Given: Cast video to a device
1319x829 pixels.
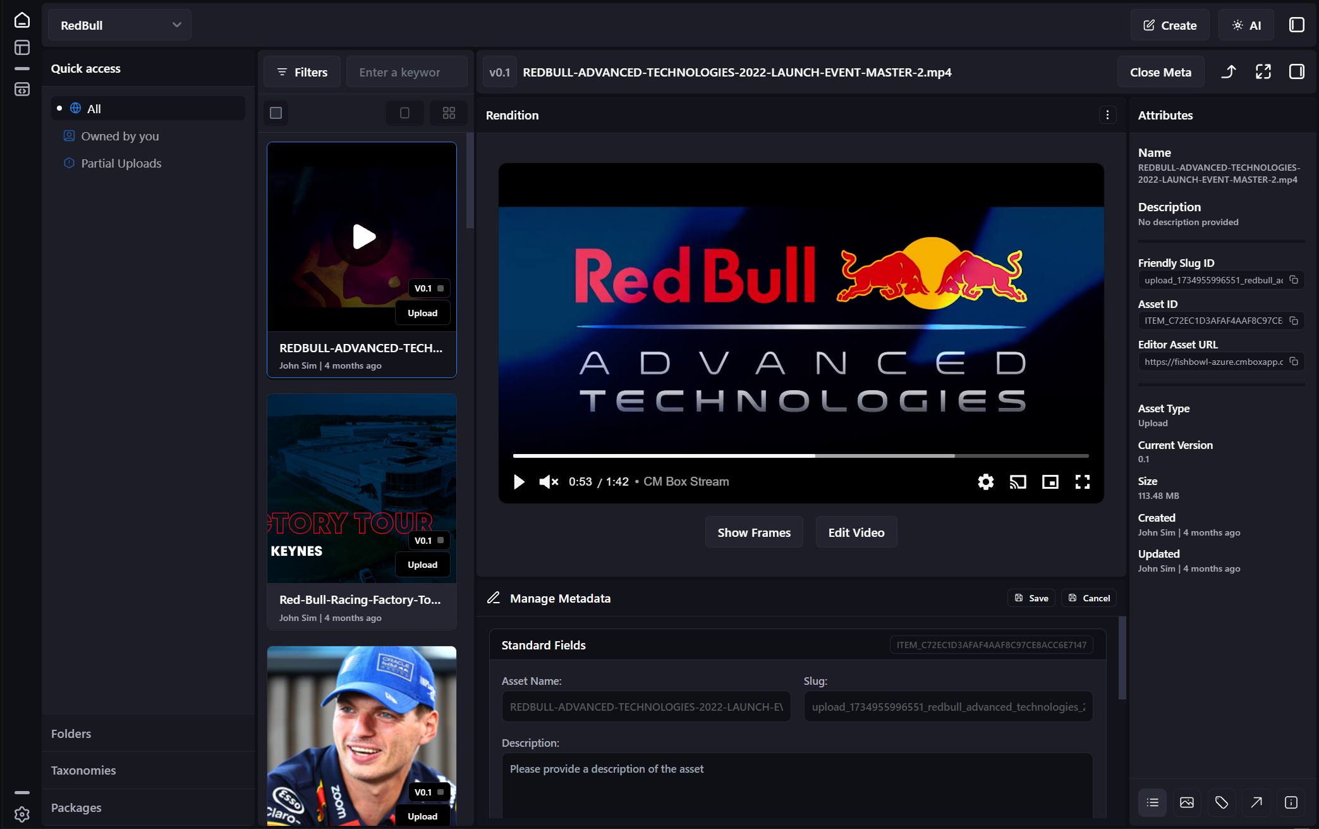Looking at the screenshot, I should click(x=1018, y=482).
